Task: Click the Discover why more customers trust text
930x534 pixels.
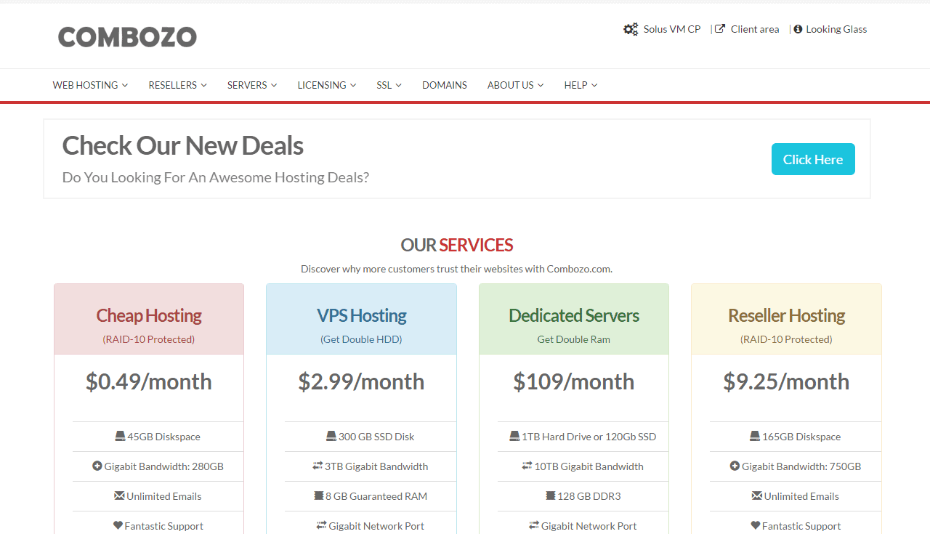Action: [x=457, y=269]
